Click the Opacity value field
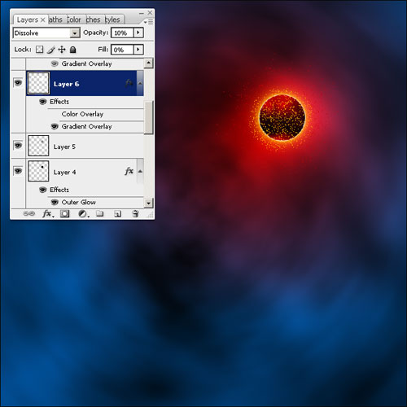The height and width of the screenshot is (407, 407). (x=122, y=33)
